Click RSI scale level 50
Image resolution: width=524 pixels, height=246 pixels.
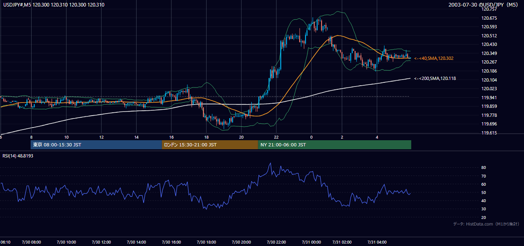tap(484, 193)
